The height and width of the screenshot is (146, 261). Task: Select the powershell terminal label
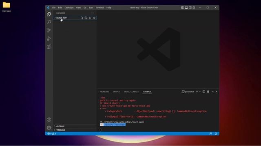click(188, 92)
